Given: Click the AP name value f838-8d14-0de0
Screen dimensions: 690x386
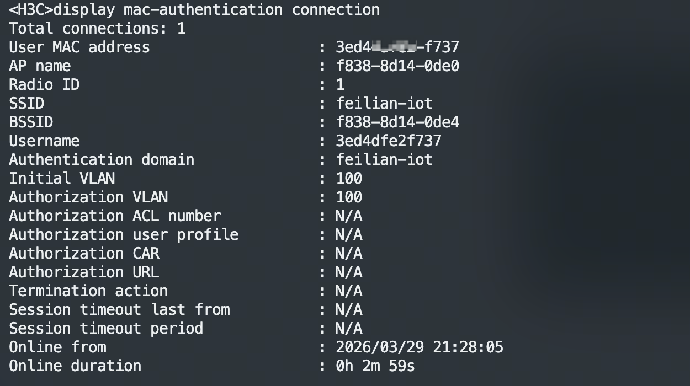Looking at the screenshot, I should point(397,66).
